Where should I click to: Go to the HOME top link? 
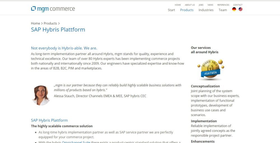coord(178,5)
